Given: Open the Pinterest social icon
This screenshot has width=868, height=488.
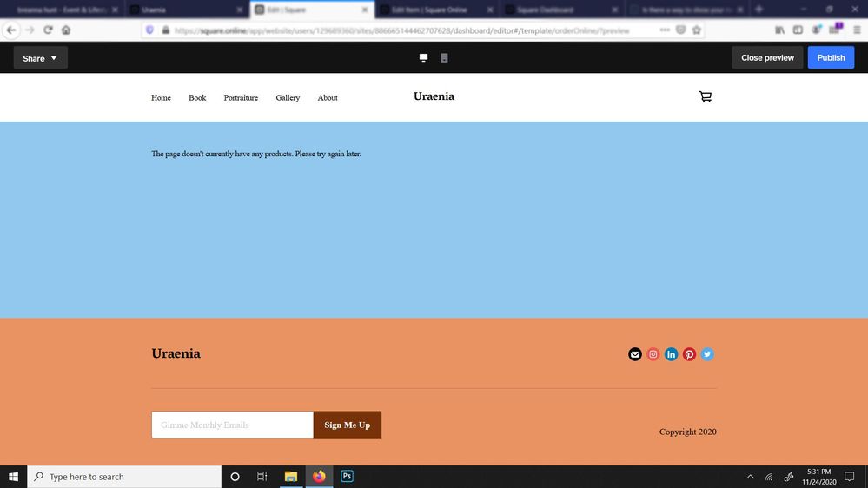Looking at the screenshot, I should point(689,354).
